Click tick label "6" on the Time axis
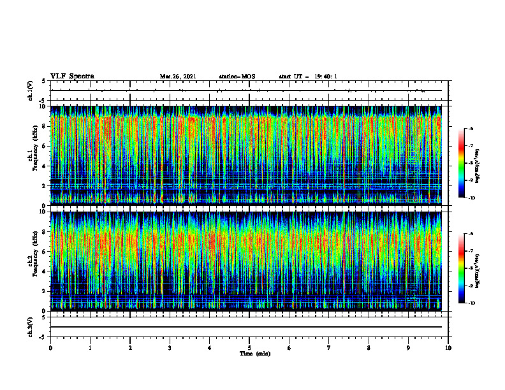Screen dimensions: 505x390 click(x=289, y=348)
